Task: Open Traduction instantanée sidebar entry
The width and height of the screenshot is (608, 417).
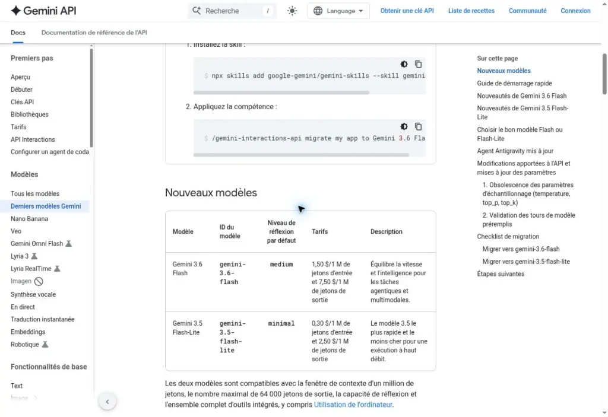Action: coord(42,319)
